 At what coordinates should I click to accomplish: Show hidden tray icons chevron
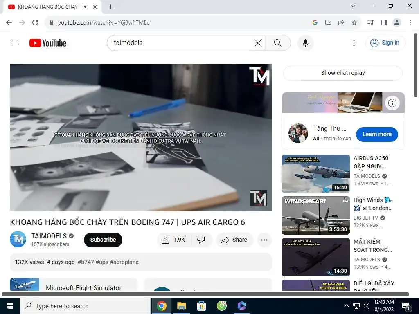point(346,306)
